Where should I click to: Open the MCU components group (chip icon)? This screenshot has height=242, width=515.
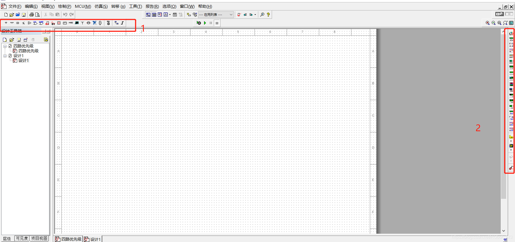108,23
